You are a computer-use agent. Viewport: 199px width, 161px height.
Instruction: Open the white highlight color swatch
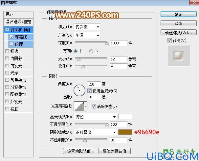pyautogui.click(x=125, y=117)
